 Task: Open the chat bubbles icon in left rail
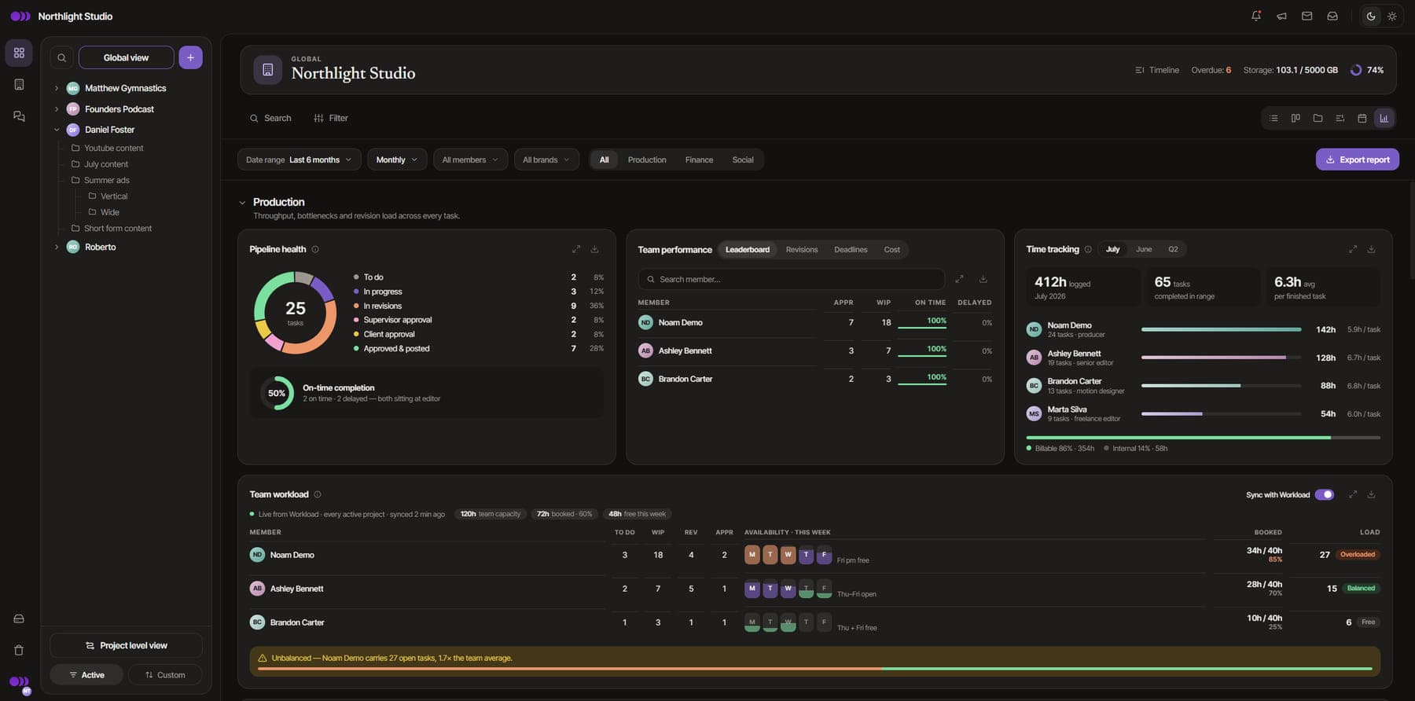[x=19, y=116]
